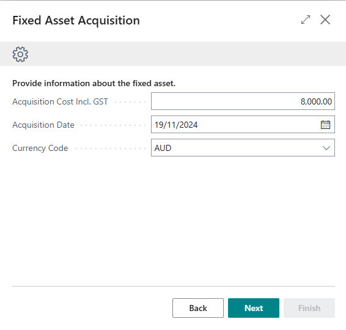Click the Acquisition Cost Incl. GST field
346x330 pixels.
pos(243,101)
